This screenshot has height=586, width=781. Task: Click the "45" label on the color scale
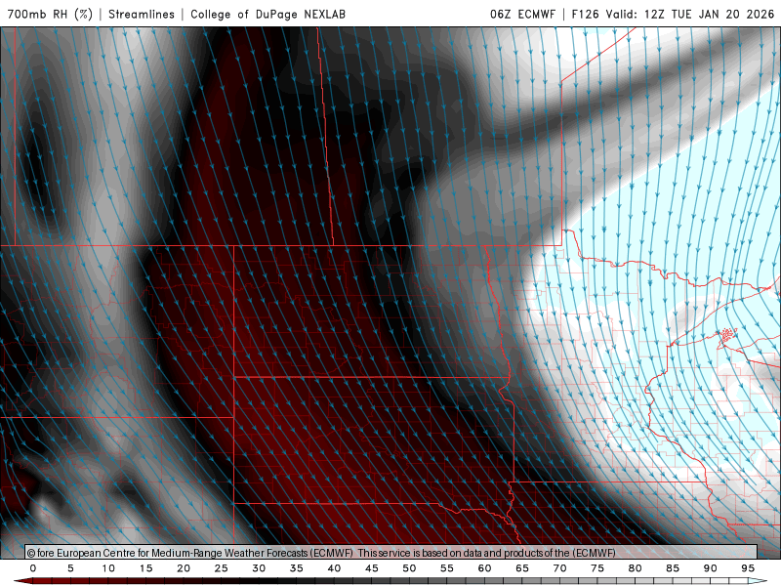(372, 568)
